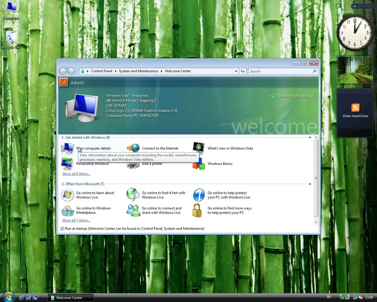Click the Cirrus Logic graphics adapter text
The width and height of the screenshot is (377, 302).
(142, 111)
